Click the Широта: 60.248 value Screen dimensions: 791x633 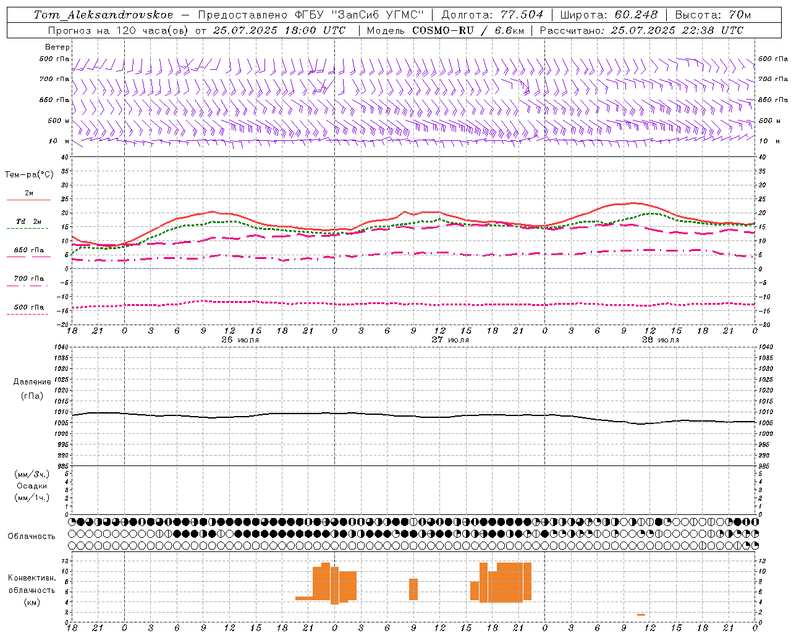(x=610, y=15)
